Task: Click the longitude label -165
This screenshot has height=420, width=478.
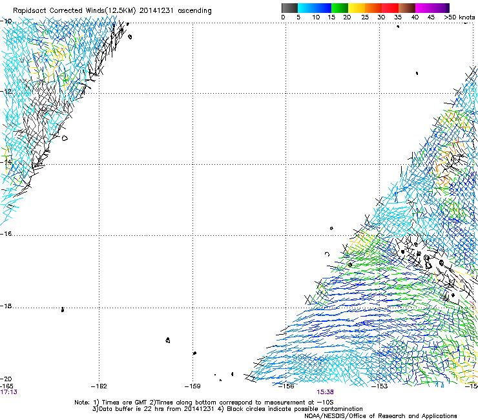Action: [6, 386]
